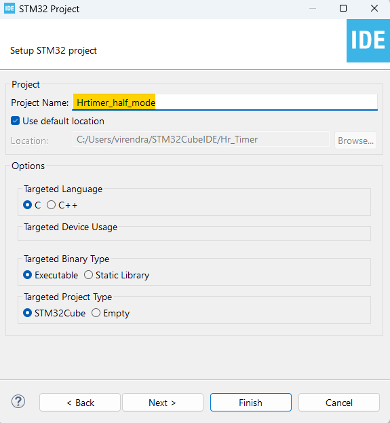Uncheck Use default location checkbox
Image resolution: width=390 pixels, height=423 pixels.
tap(16, 121)
